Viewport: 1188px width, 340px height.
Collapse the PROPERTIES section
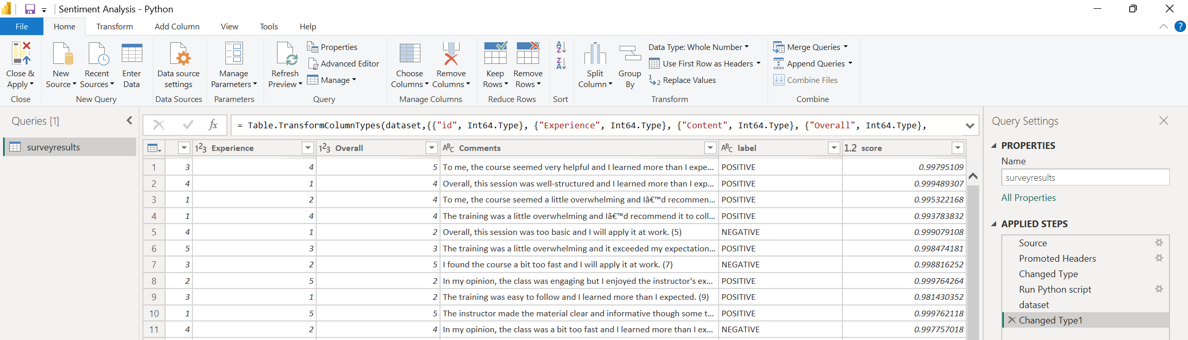tap(994, 146)
